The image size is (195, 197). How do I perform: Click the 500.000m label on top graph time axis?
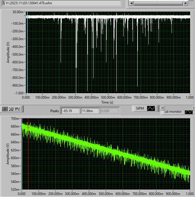pyautogui.click(x=108, y=97)
